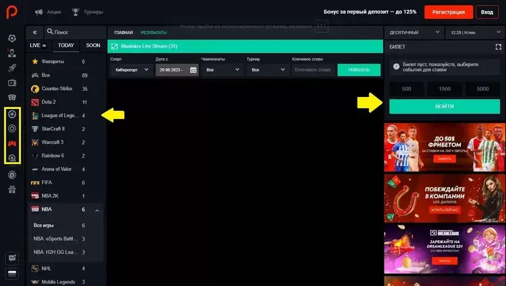Open the 12:28 time format dropdown
This screenshot has width=506, height=286.
pyautogui.click(x=476, y=32)
